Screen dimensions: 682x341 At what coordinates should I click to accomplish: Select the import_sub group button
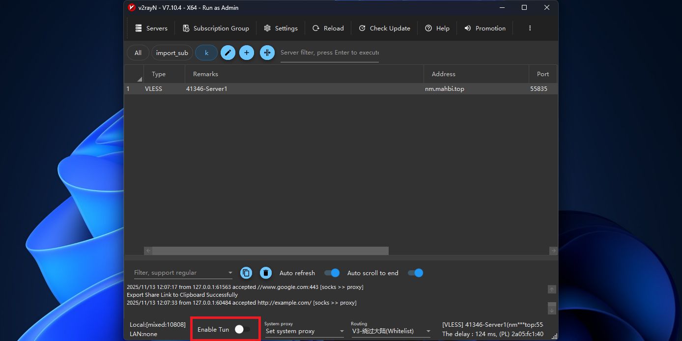click(x=172, y=53)
